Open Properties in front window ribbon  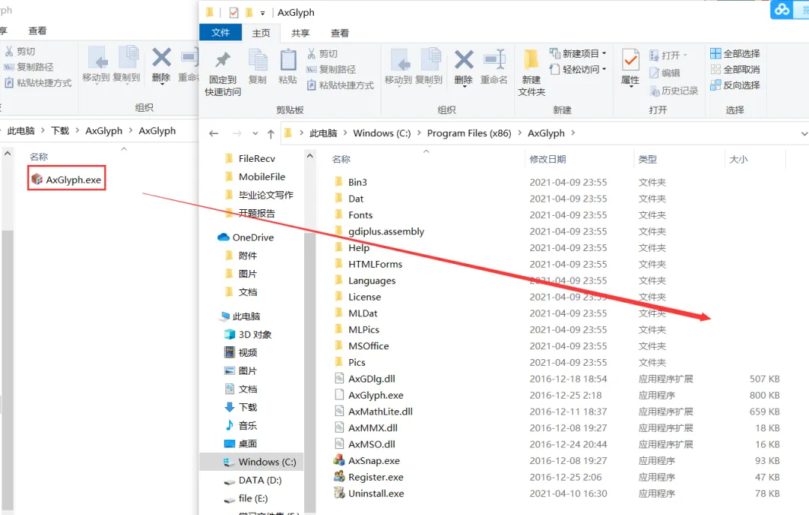click(x=630, y=67)
